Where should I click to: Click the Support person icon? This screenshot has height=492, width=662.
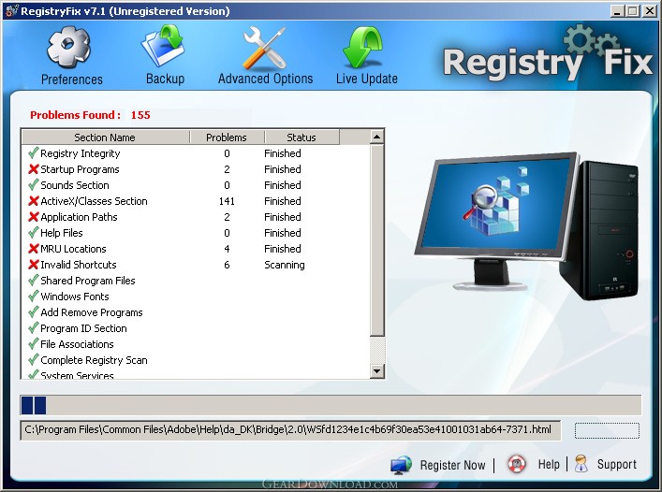[x=581, y=464]
